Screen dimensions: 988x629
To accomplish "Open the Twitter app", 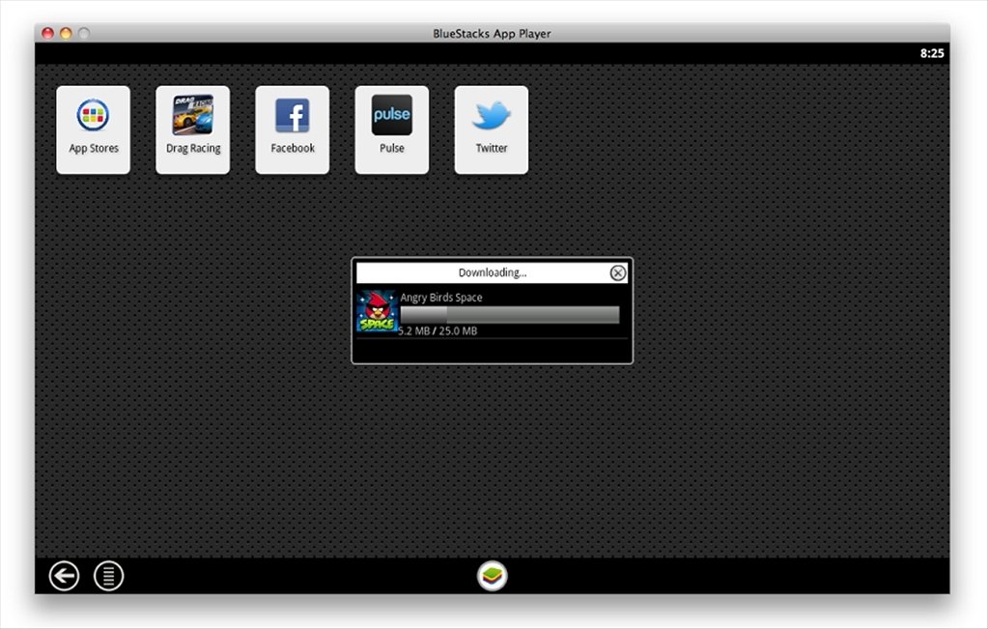I will 492,129.
